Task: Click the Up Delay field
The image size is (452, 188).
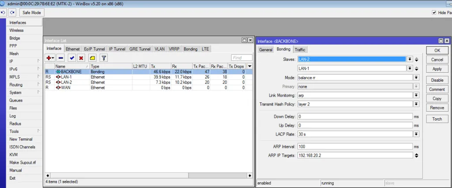Action: tap(355, 125)
